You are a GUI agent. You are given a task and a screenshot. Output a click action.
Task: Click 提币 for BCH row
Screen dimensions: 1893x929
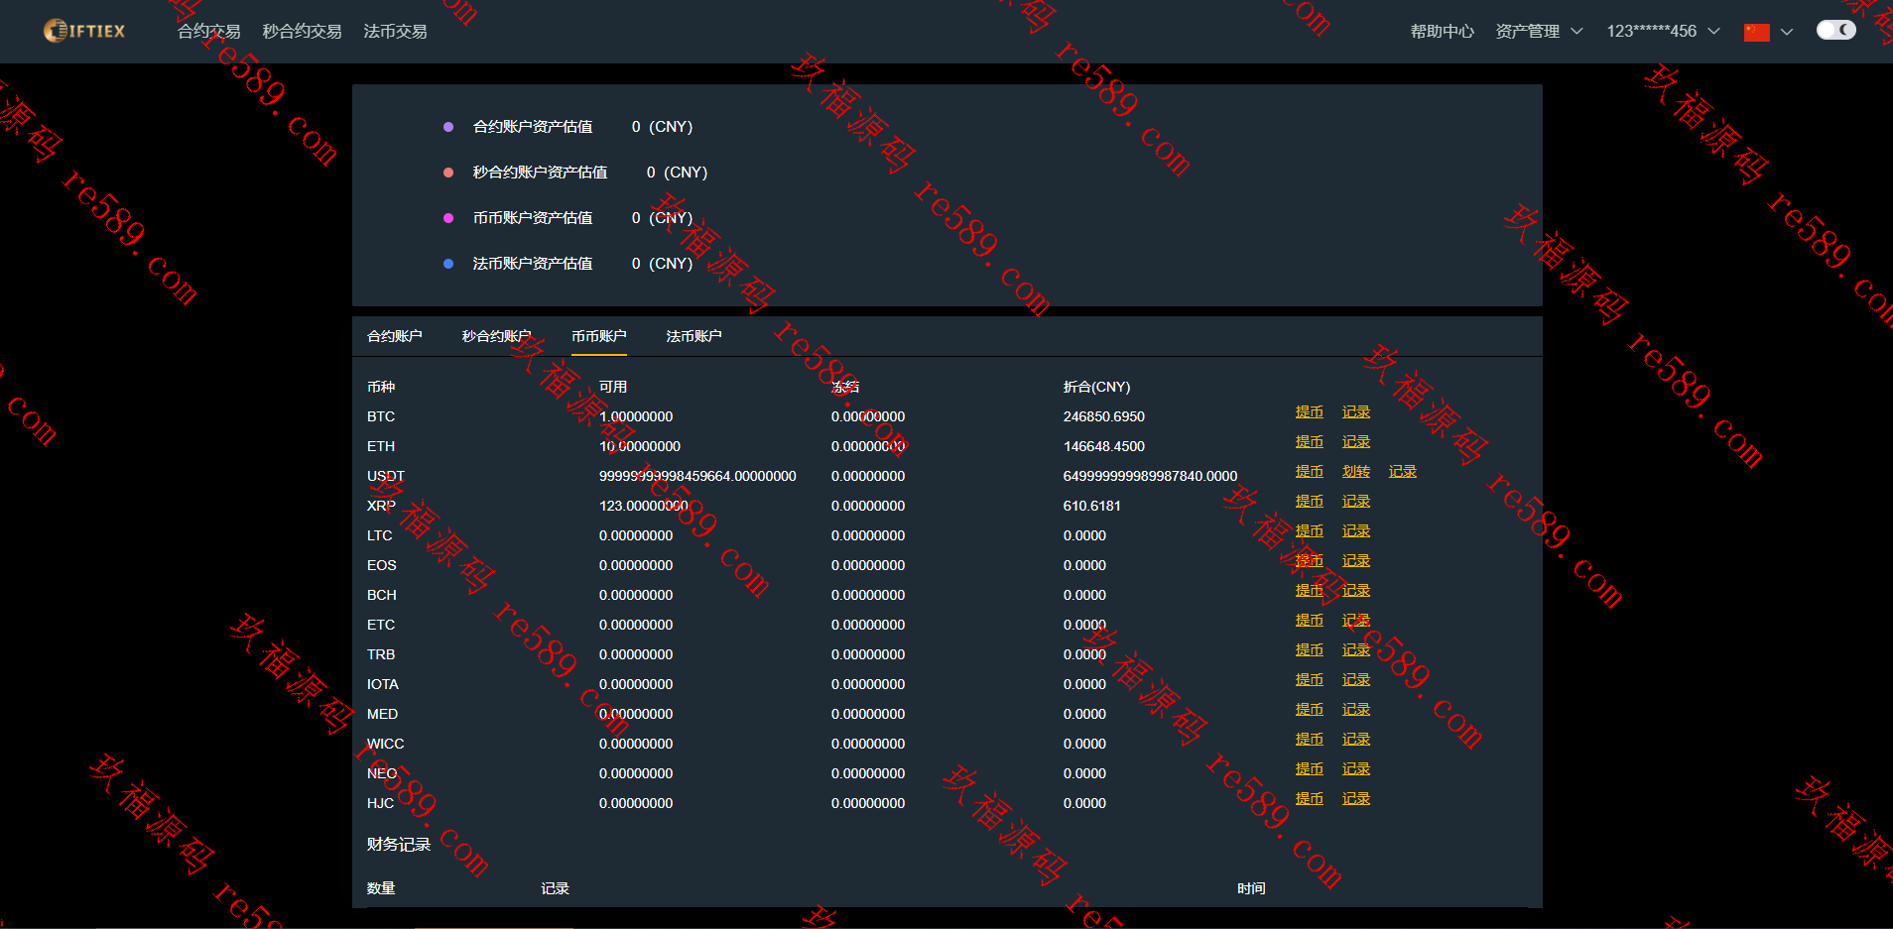pyautogui.click(x=1309, y=590)
